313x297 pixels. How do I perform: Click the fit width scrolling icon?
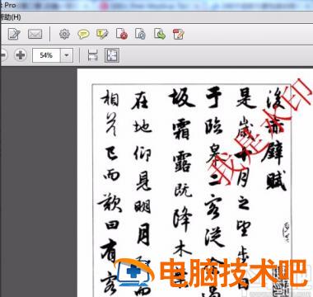click(92, 55)
